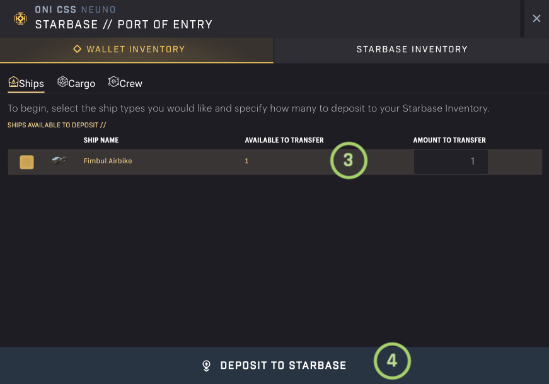Click the Fimbul Airbike ship name

tap(108, 161)
